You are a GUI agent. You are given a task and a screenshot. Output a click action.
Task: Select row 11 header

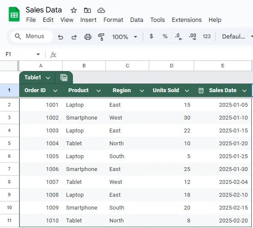(9, 220)
